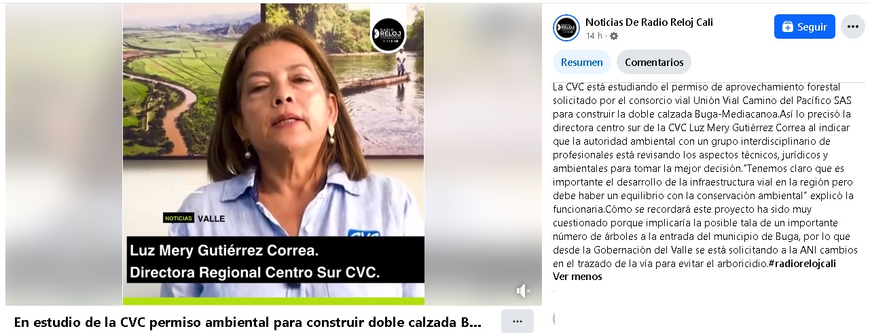
Task: Open the three-dot options beside Seguir
Action: tap(852, 27)
